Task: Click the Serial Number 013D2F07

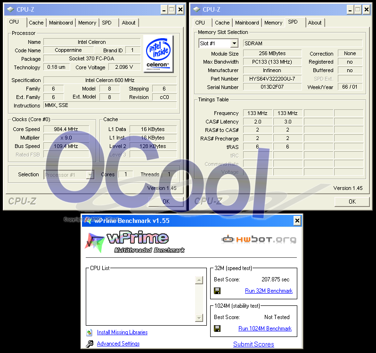Action: pyautogui.click(x=272, y=87)
